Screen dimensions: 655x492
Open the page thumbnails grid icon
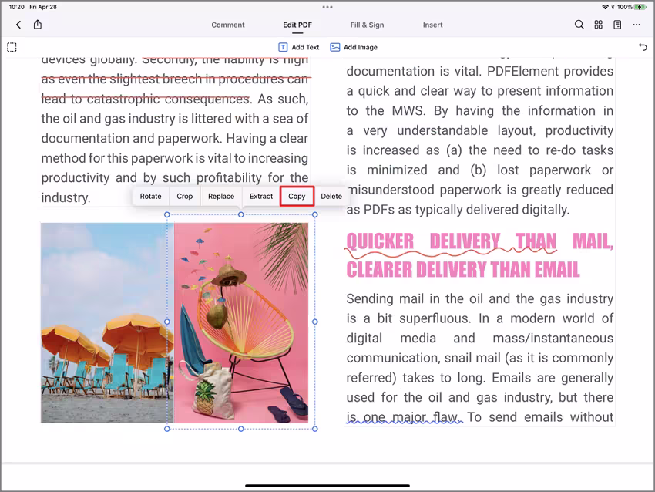tap(598, 25)
